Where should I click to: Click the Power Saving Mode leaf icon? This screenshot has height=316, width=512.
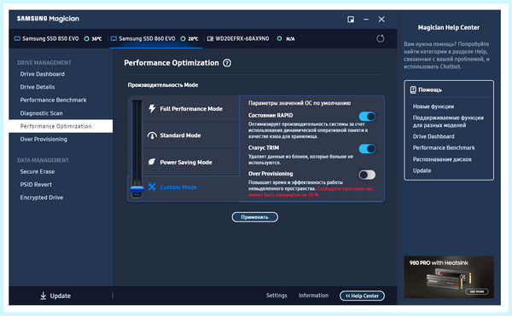click(x=152, y=162)
